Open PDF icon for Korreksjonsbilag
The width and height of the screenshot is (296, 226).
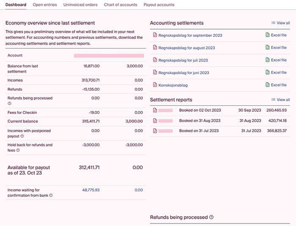(x=155, y=85)
